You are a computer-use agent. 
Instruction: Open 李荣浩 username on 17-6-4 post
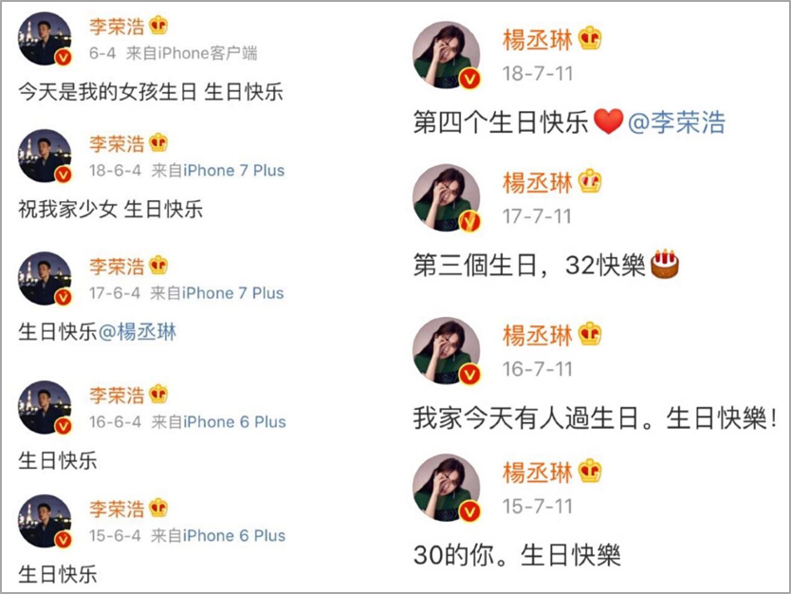click(x=117, y=266)
